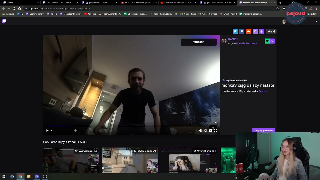Open the video player settings gear
The height and width of the screenshot is (180, 320).
tap(201, 130)
